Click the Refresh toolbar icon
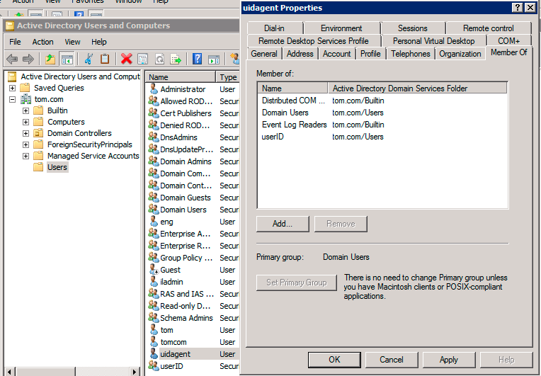The image size is (541, 376). coord(159,59)
